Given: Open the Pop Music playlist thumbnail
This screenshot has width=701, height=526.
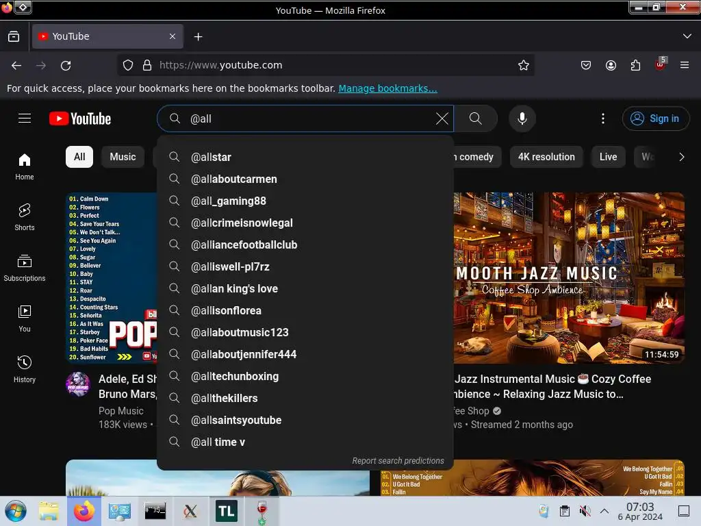Looking at the screenshot, I should point(112,278).
